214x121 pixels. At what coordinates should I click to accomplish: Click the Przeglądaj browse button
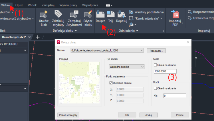click(x=156, y=51)
